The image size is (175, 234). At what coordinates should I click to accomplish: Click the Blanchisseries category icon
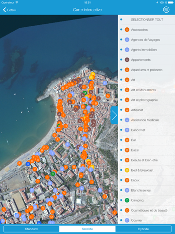[x=127, y=190]
